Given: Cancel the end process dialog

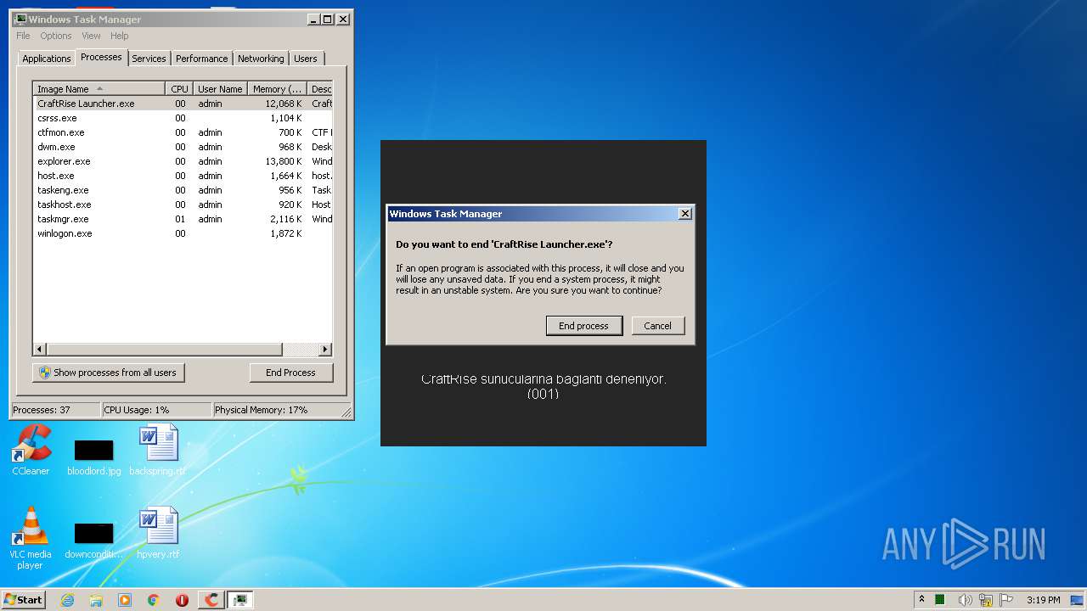Looking at the screenshot, I should (657, 326).
